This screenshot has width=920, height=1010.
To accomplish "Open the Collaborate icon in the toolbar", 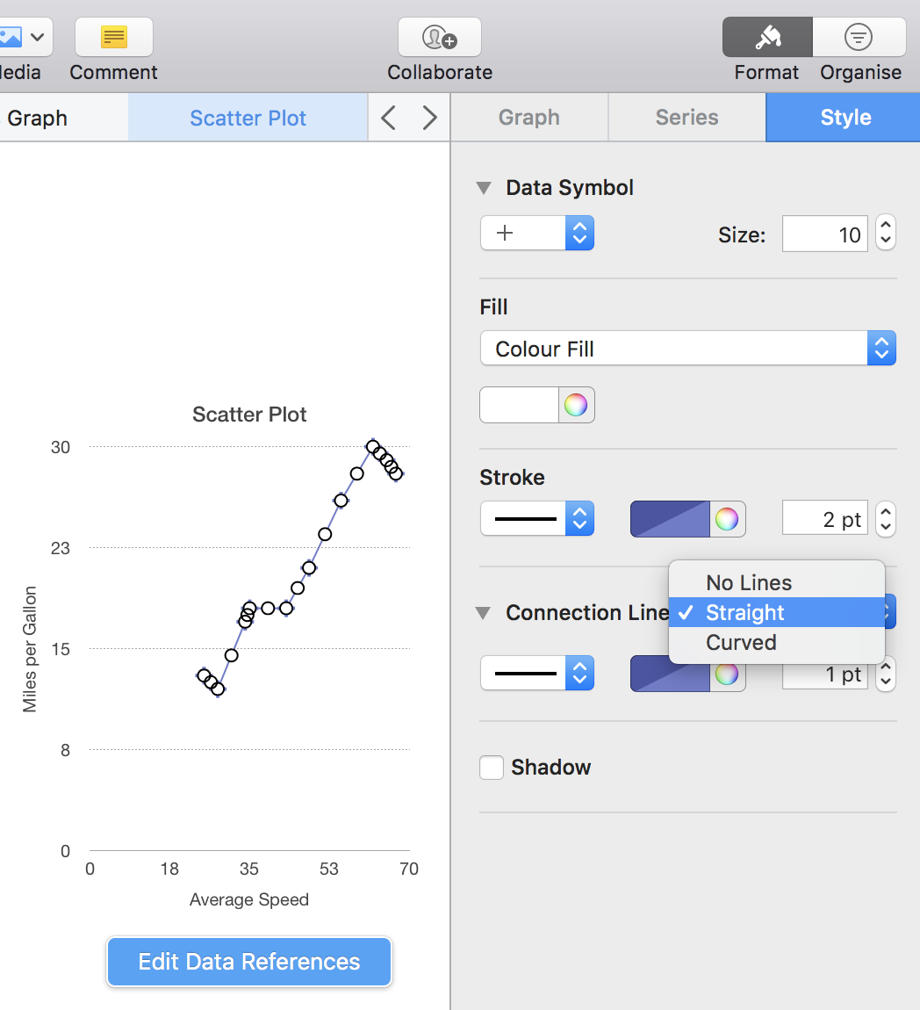I will coord(439,38).
